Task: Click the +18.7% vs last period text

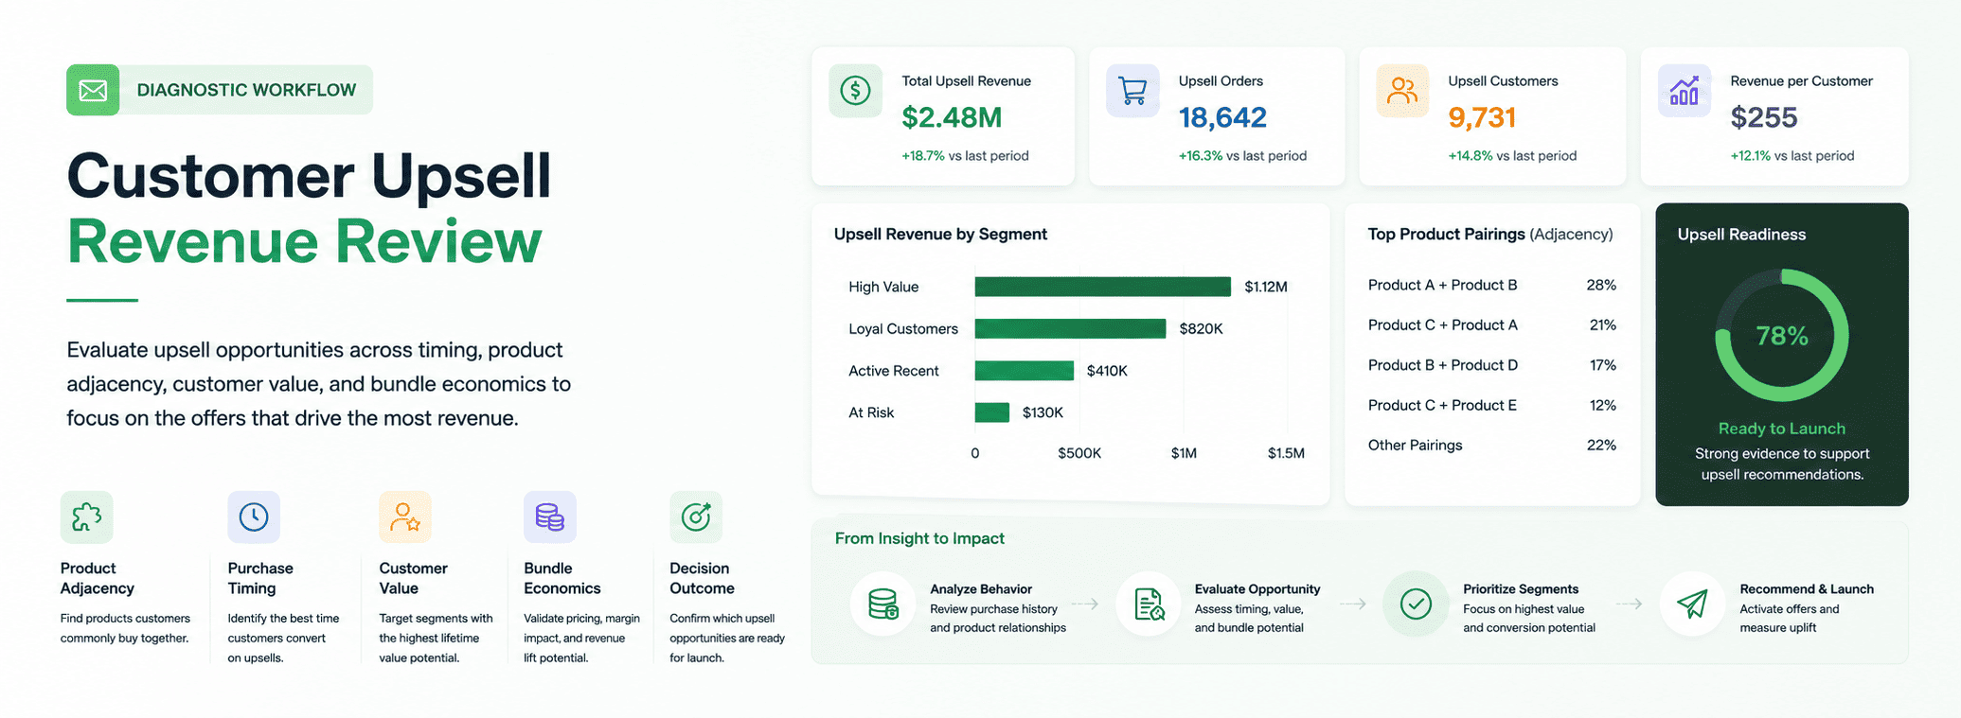Action: [x=965, y=155]
